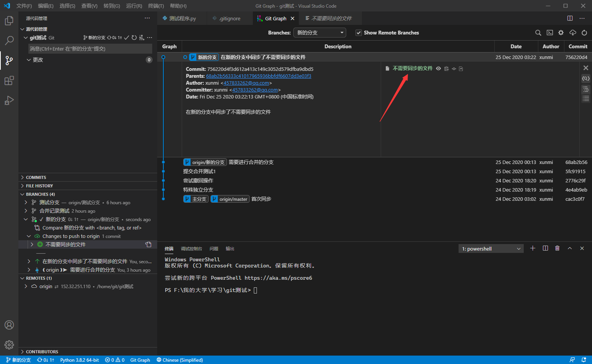Open Git Graph repository settings gear
The height and width of the screenshot is (364, 592).
(x=561, y=33)
